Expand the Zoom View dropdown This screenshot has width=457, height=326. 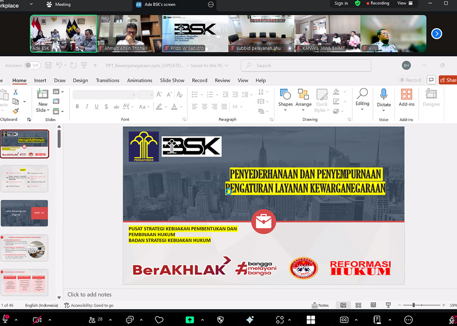click(404, 3)
